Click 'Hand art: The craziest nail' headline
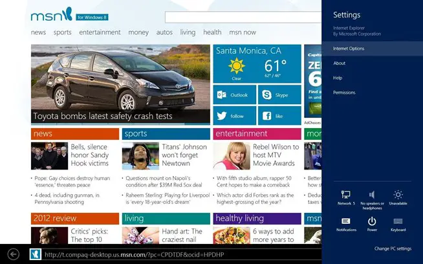Image resolution: width=423 pixels, height=264 pixels. [x=182, y=235]
